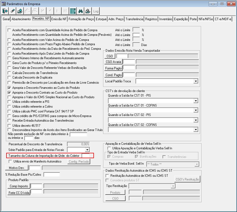Image resolution: width=237 pixels, height=212 pixels.
Task: Click the eraser clear-fields toolbar icon
Action: (13, 11)
